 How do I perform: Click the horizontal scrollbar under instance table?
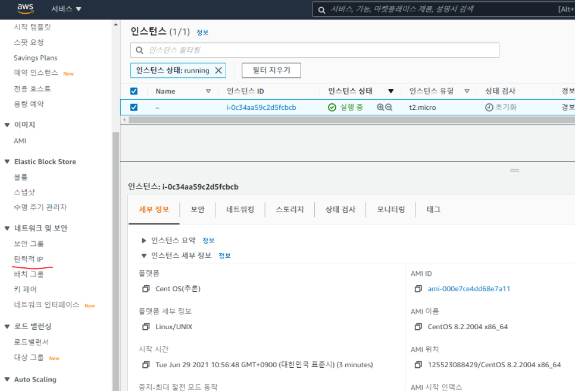(352, 119)
